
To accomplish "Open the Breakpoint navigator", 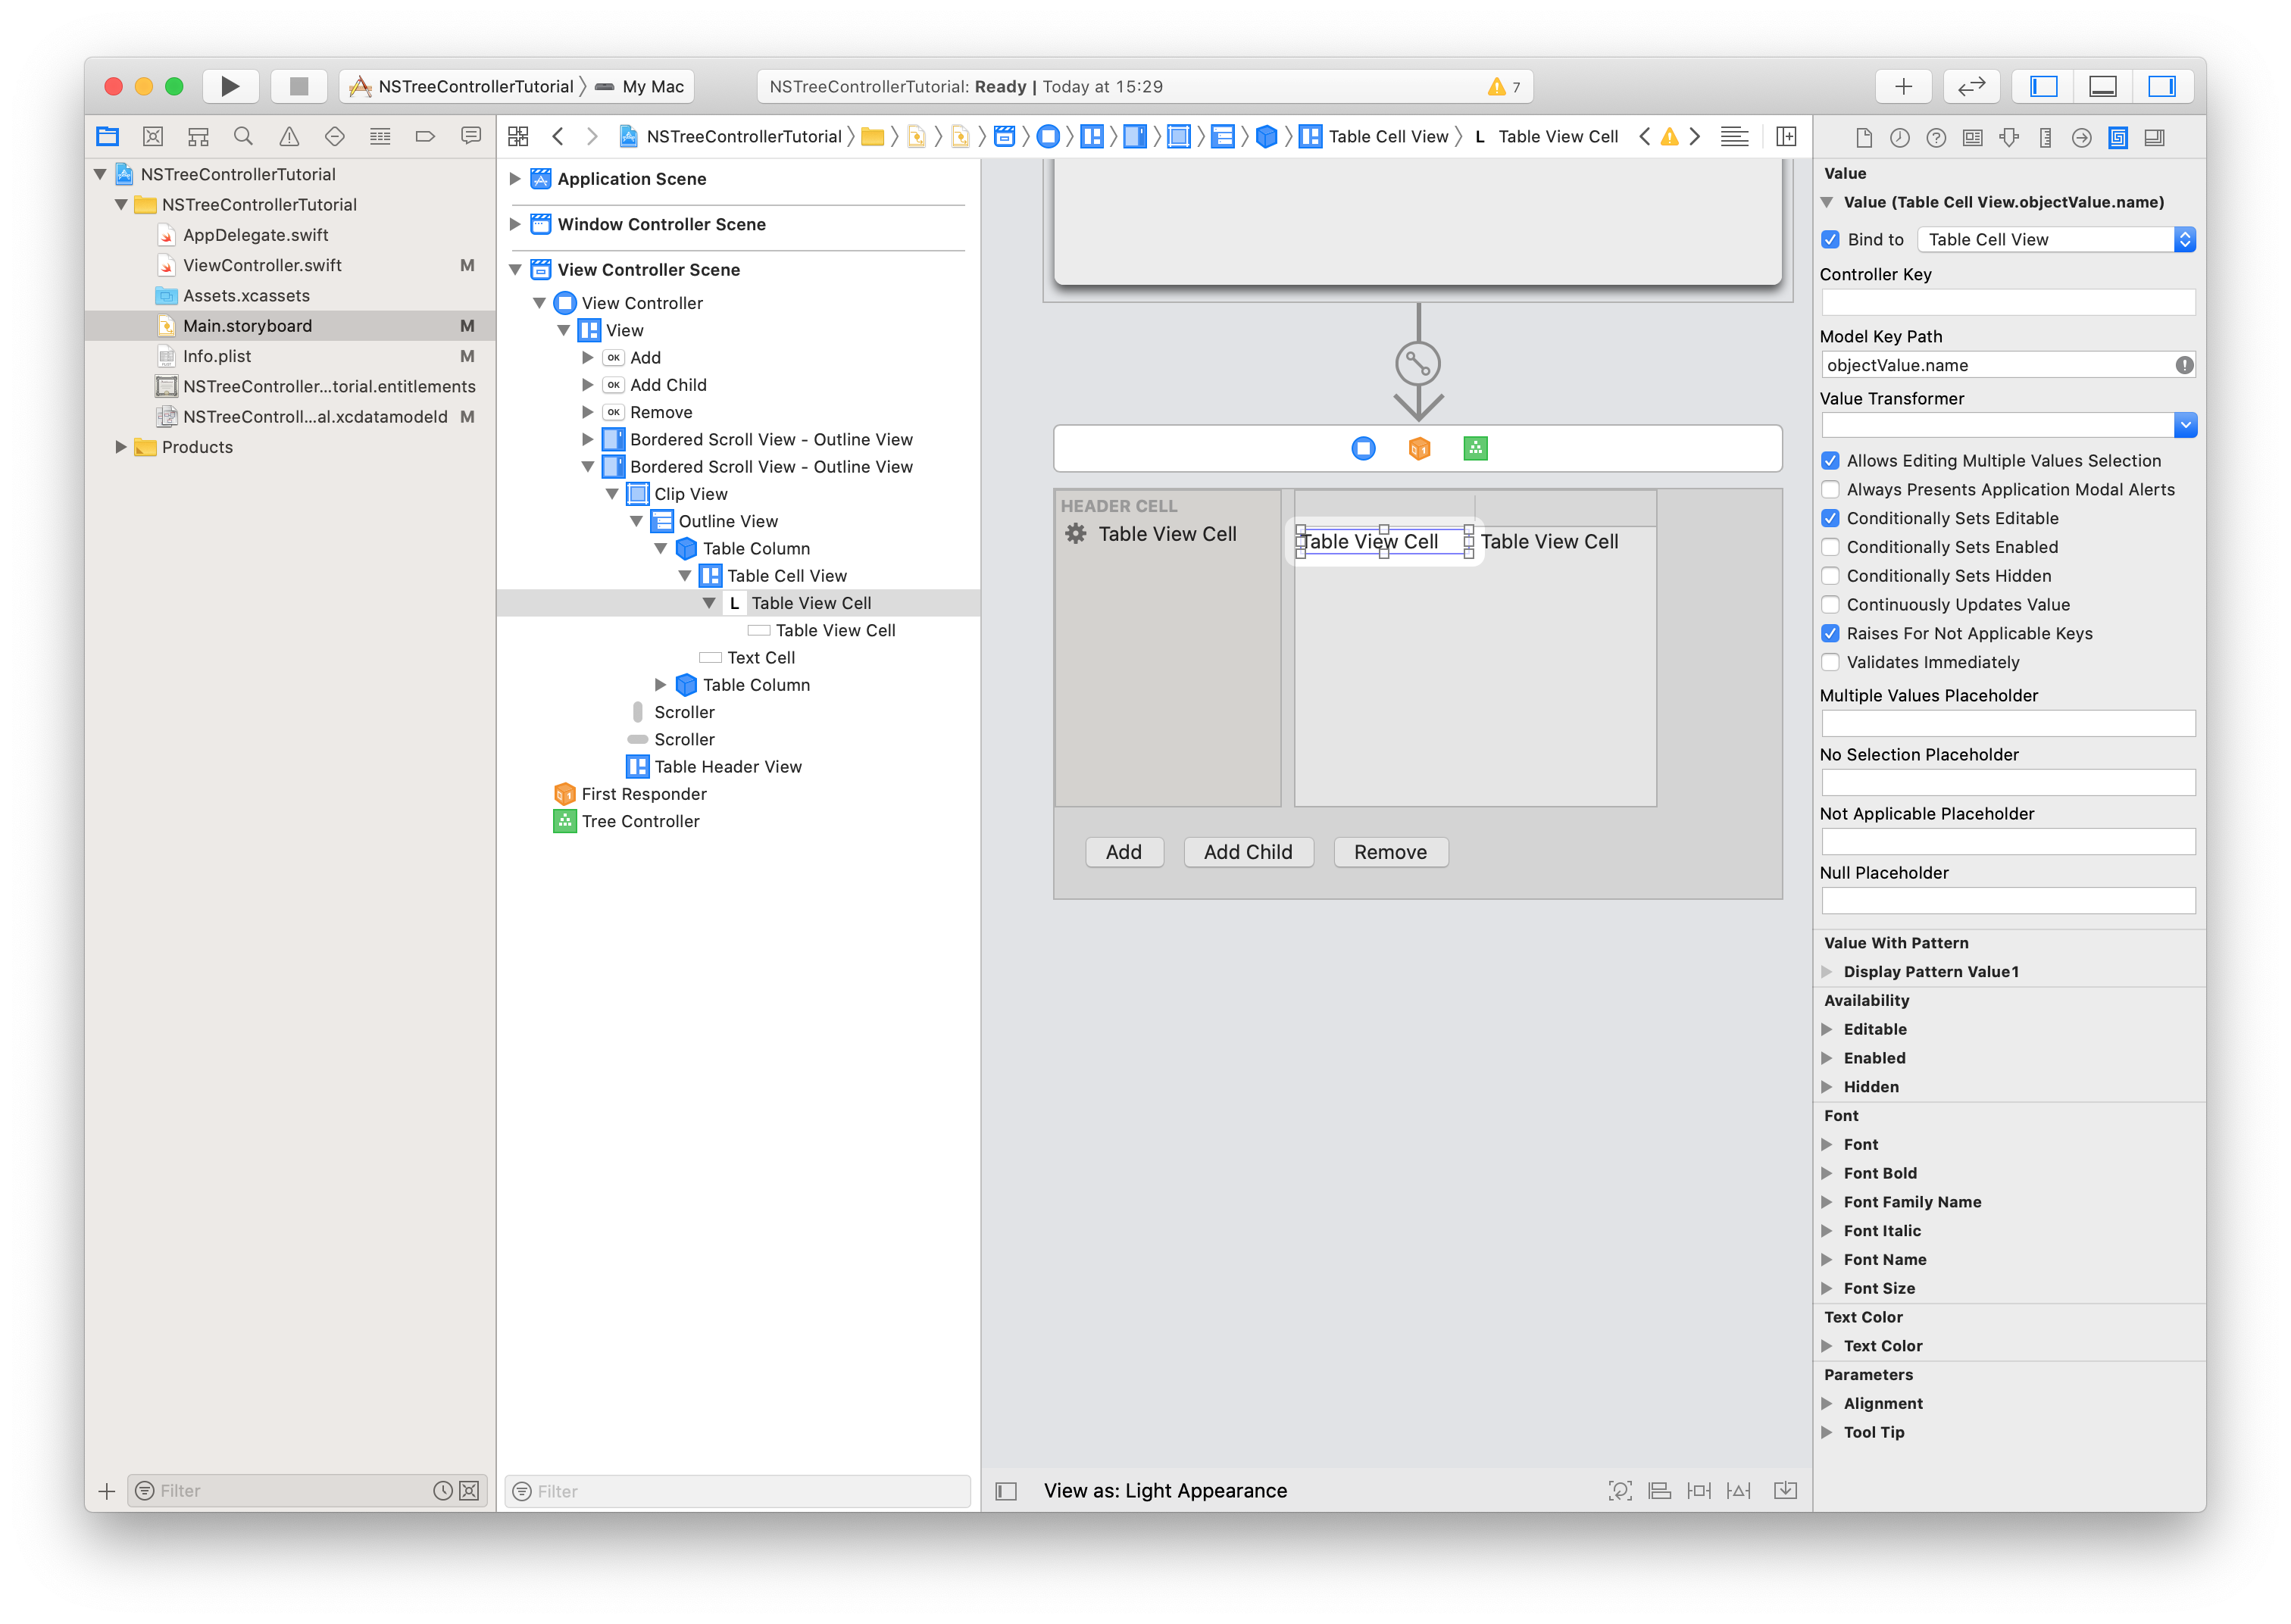I will click(425, 136).
